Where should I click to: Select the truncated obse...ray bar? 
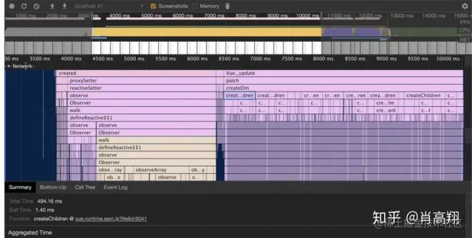point(110,170)
